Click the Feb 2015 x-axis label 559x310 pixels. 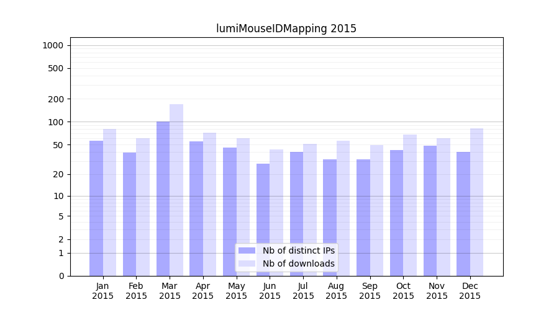(x=136, y=291)
